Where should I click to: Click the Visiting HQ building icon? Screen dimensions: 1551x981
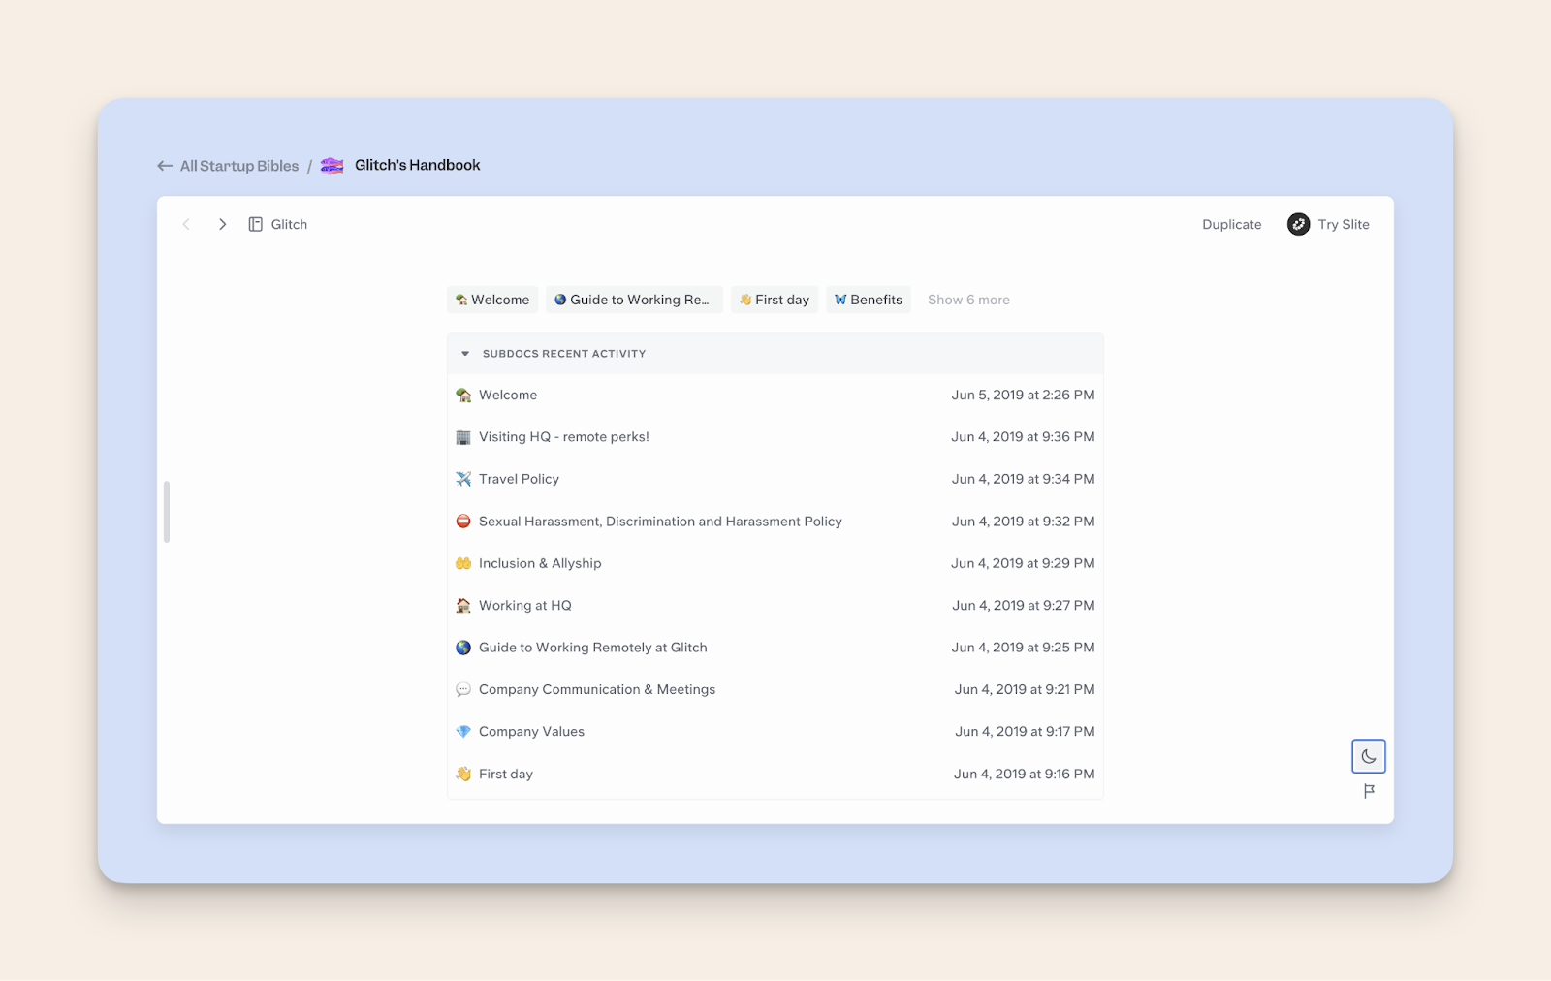(x=463, y=437)
